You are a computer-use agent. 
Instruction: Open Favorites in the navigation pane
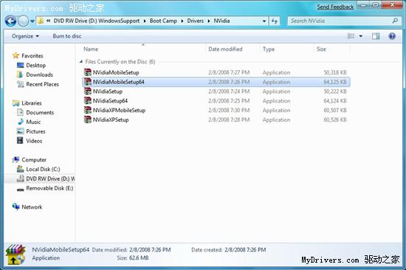click(x=32, y=55)
